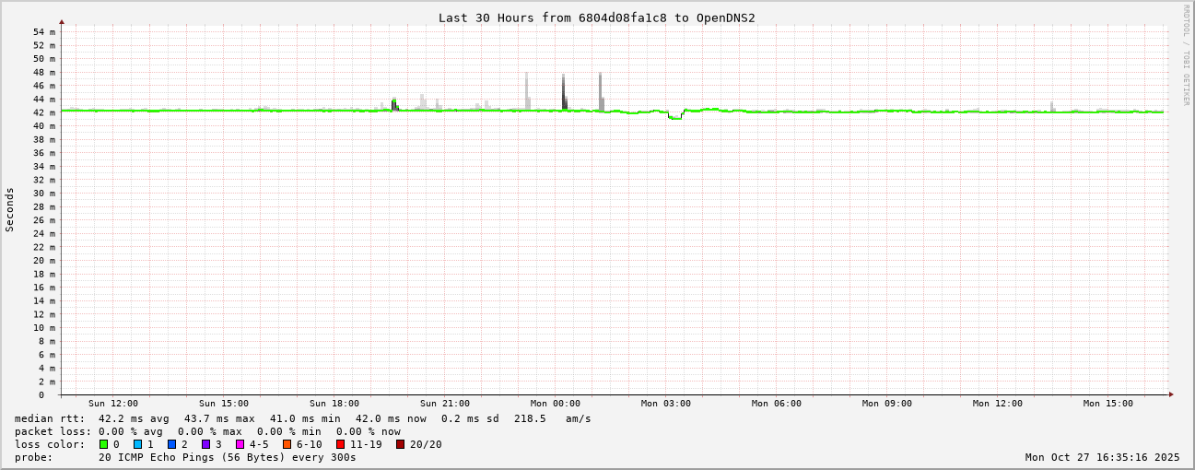1195x470 pixels.
Task: Select the Mon 15:00 time axis label
Action: [x=1108, y=404]
